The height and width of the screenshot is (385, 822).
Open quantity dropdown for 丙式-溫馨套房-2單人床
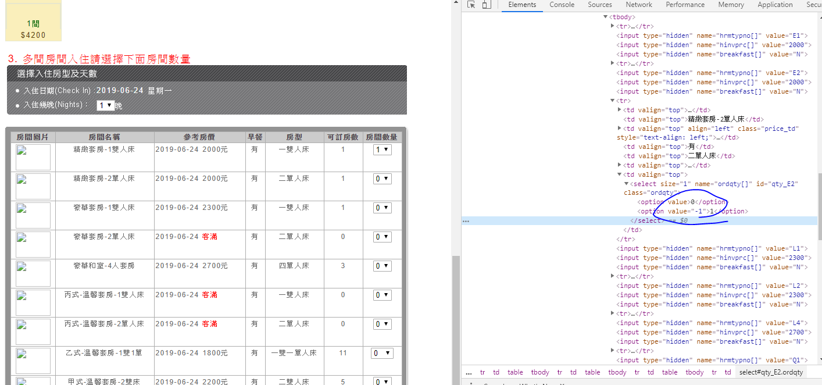pos(382,324)
